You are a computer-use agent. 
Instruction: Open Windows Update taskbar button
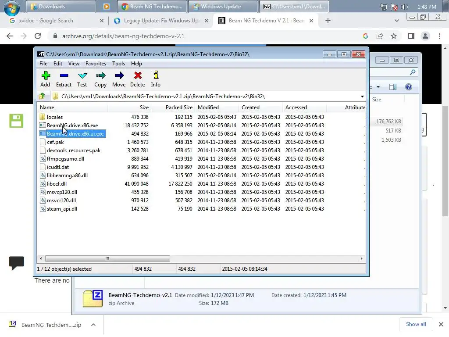(223, 6)
